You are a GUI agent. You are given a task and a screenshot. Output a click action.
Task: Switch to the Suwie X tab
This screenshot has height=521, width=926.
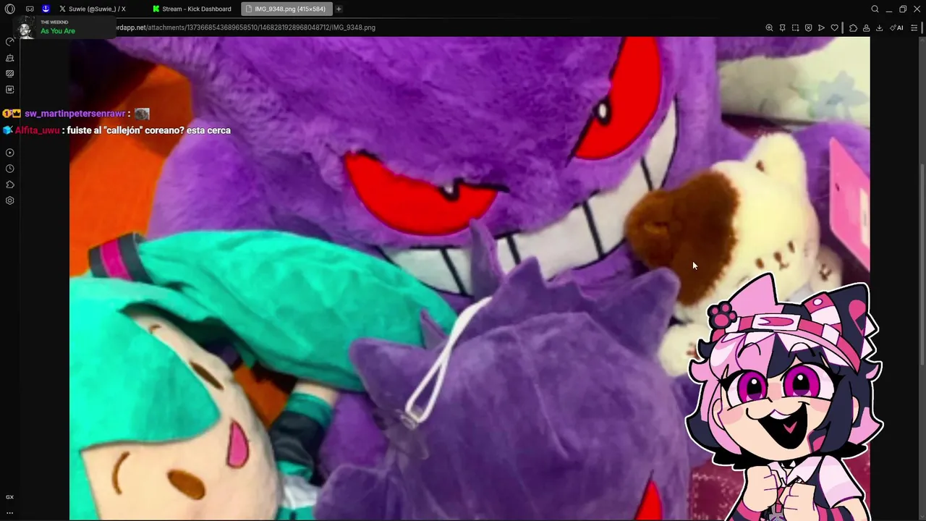click(x=98, y=9)
